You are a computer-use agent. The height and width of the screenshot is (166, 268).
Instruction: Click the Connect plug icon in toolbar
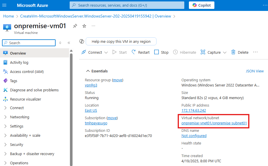(84, 52)
